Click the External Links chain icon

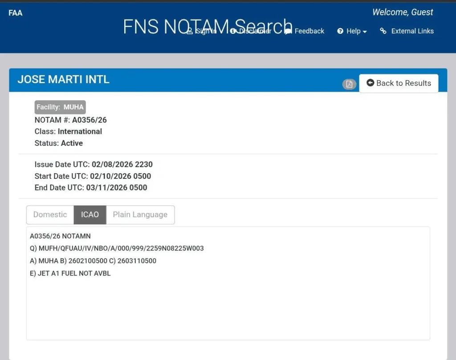point(383,31)
